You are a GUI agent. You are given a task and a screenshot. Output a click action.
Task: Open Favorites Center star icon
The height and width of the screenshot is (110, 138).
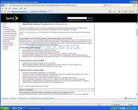[2, 12]
